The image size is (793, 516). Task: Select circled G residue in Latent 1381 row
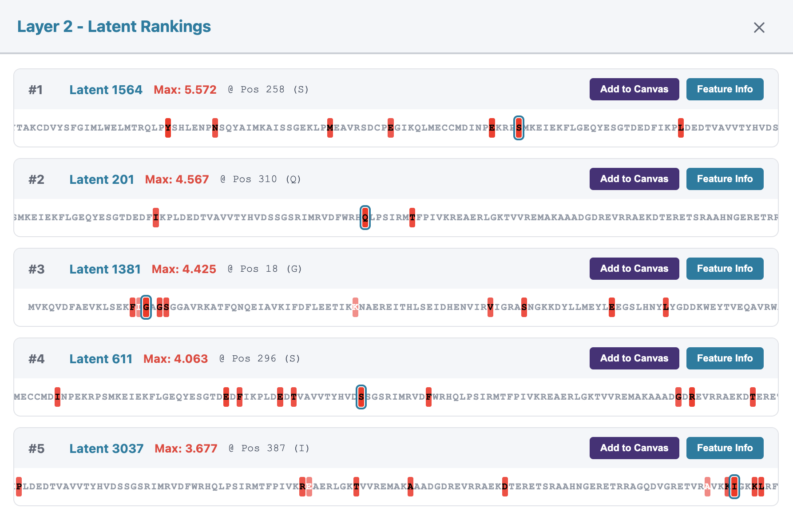[147, 307]
